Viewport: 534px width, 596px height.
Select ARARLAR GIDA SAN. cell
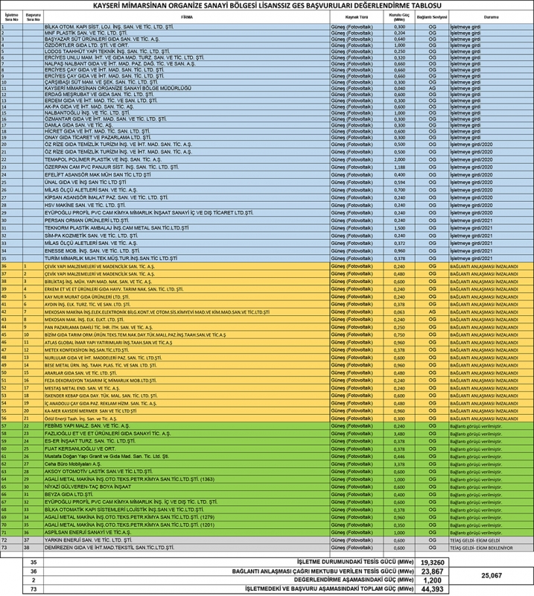tap(187, 373)
